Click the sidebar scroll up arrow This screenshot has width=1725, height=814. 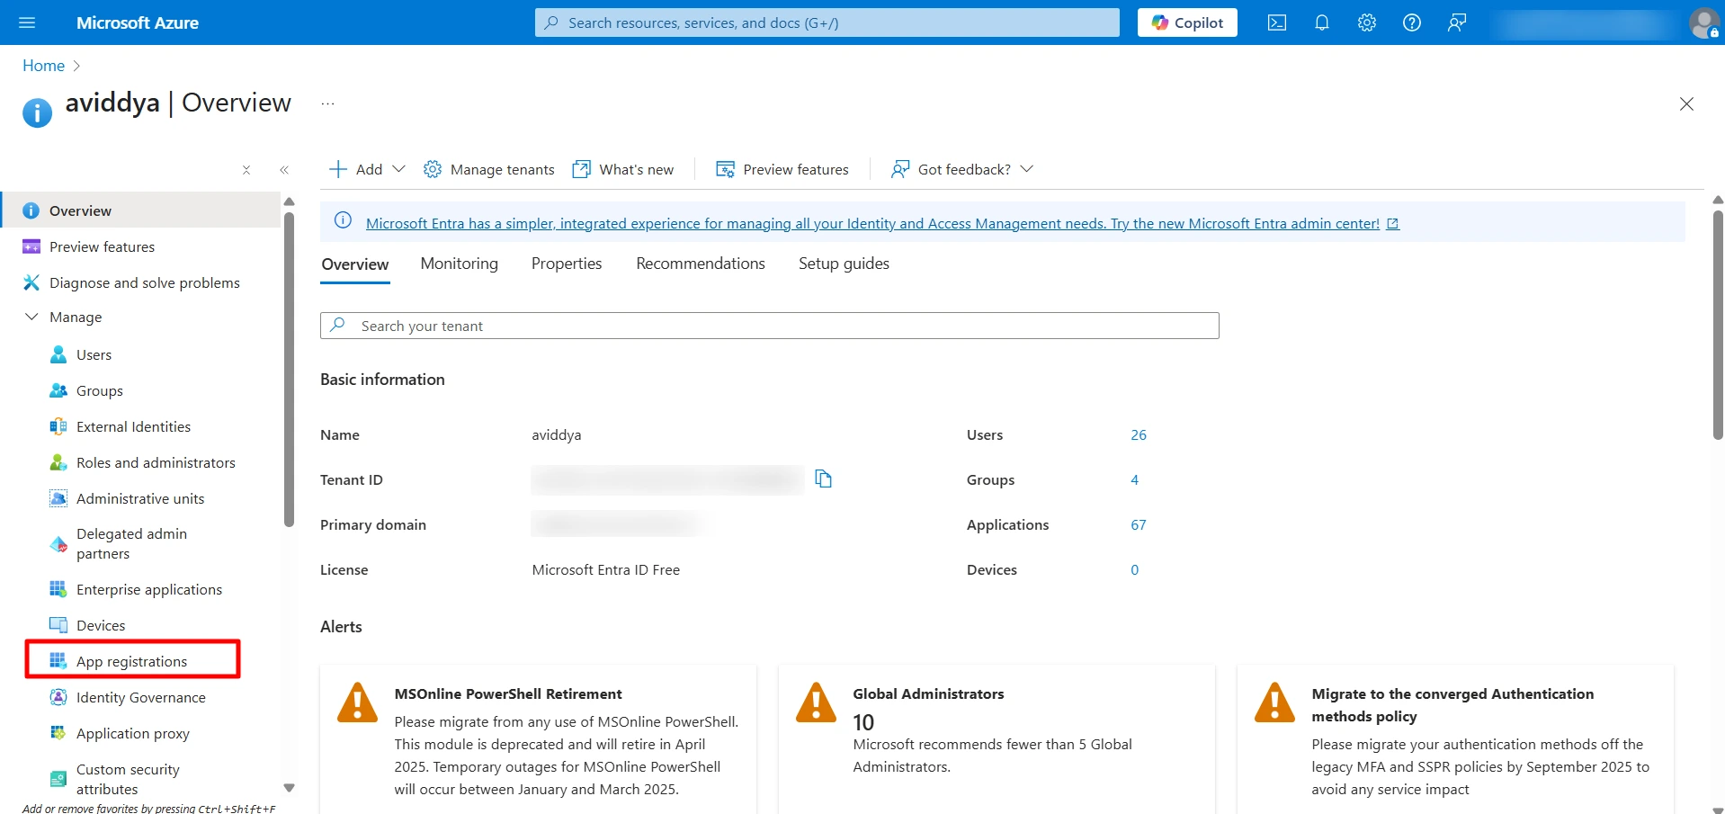point(289,201)
